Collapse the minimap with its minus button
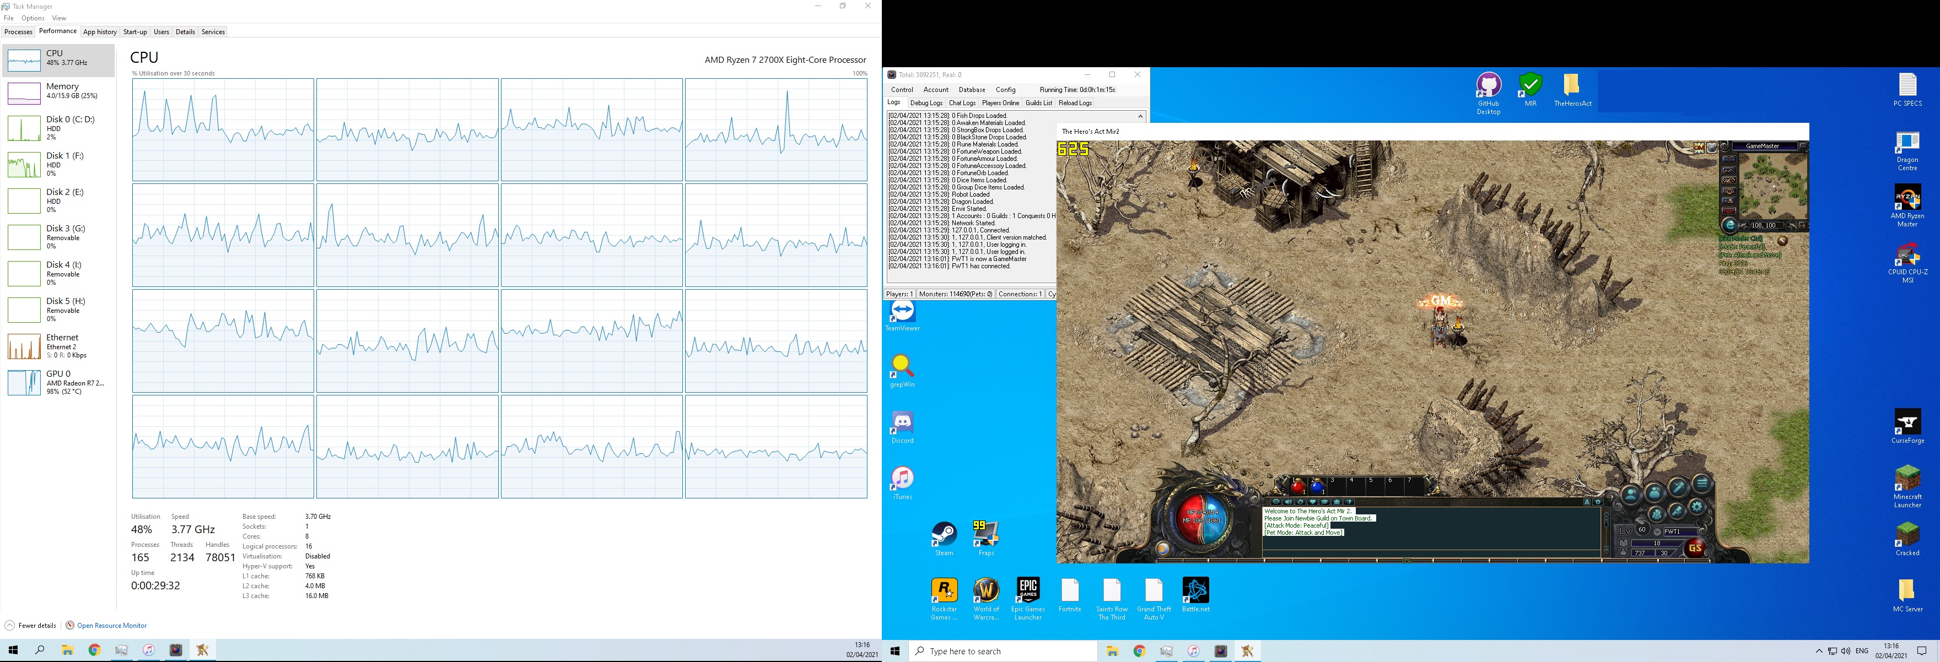The width and height of the screenshot is (1940, 662). tap(1803, 146)
